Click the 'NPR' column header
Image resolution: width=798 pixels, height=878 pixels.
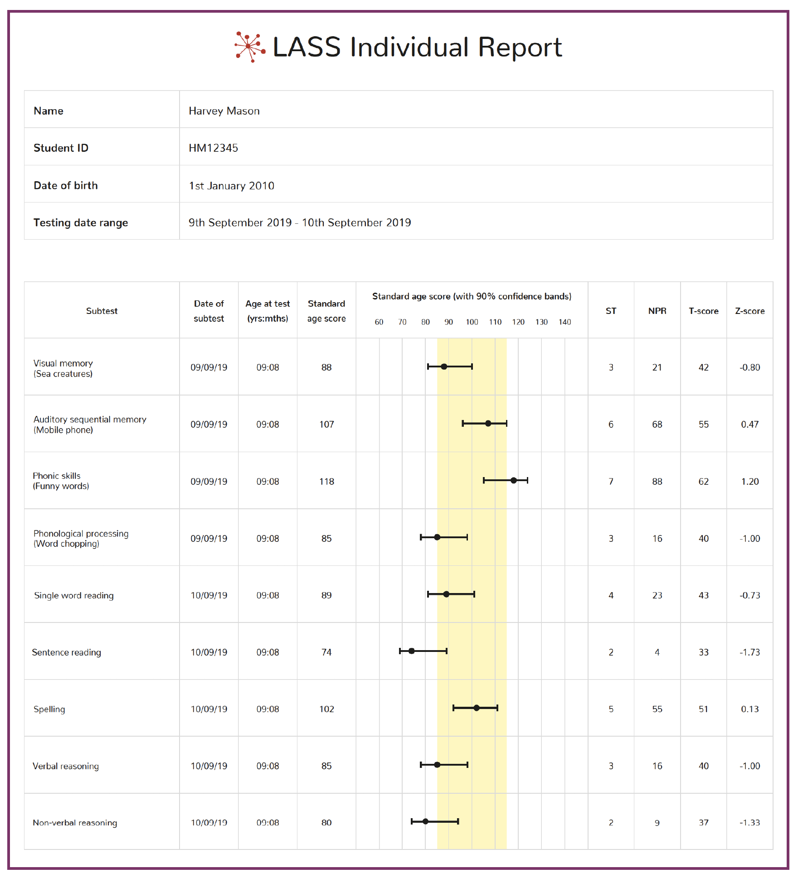pos(657,311)
